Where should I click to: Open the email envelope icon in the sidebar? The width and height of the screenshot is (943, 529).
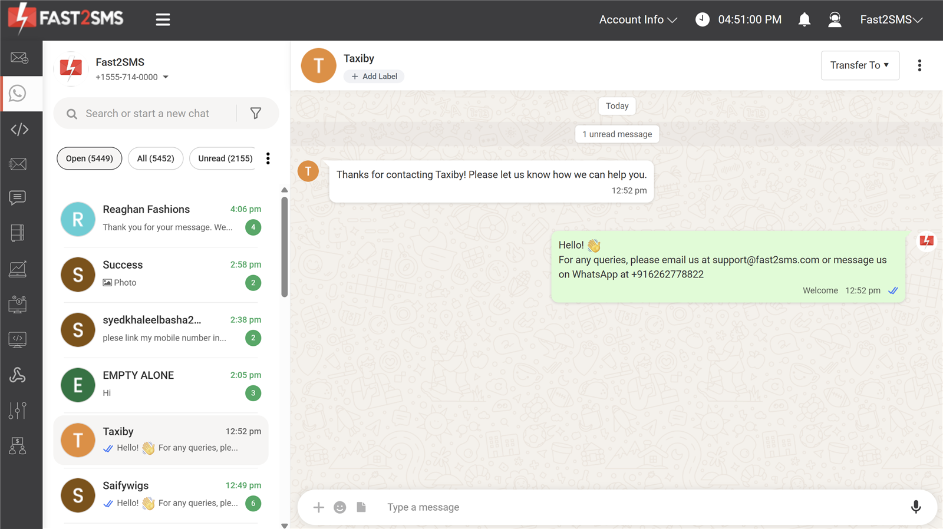pos(18,164)
